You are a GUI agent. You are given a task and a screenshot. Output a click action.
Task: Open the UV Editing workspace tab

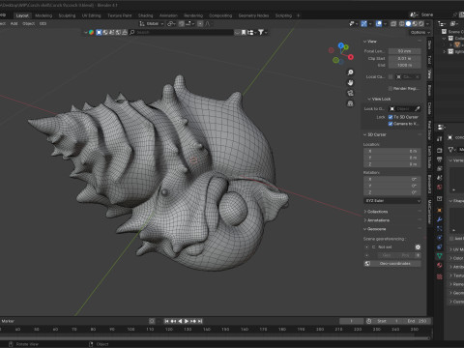pyautogui.click(x=91, y=15)
